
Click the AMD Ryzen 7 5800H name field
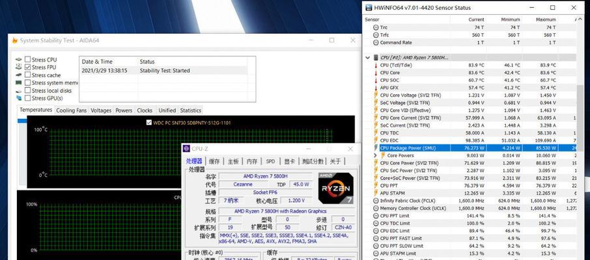tap(264, 176)
